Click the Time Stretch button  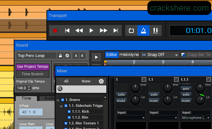(x=33, y=74)
